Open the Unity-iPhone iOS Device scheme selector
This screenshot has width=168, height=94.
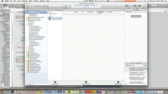click(48, 6)
